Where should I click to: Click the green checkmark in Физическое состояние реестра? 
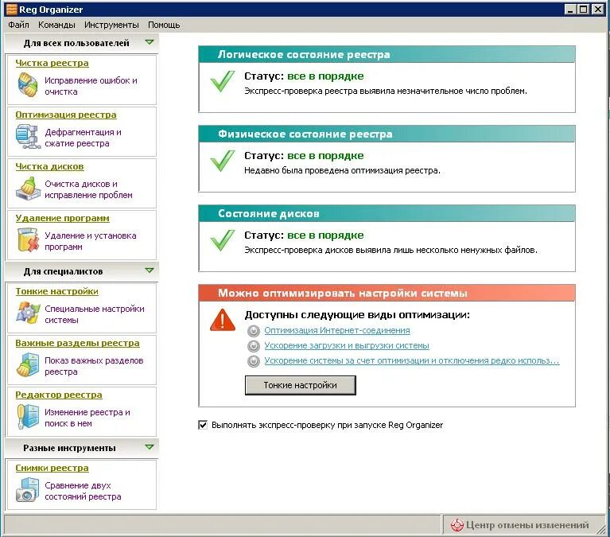click(x=223, y=161)
